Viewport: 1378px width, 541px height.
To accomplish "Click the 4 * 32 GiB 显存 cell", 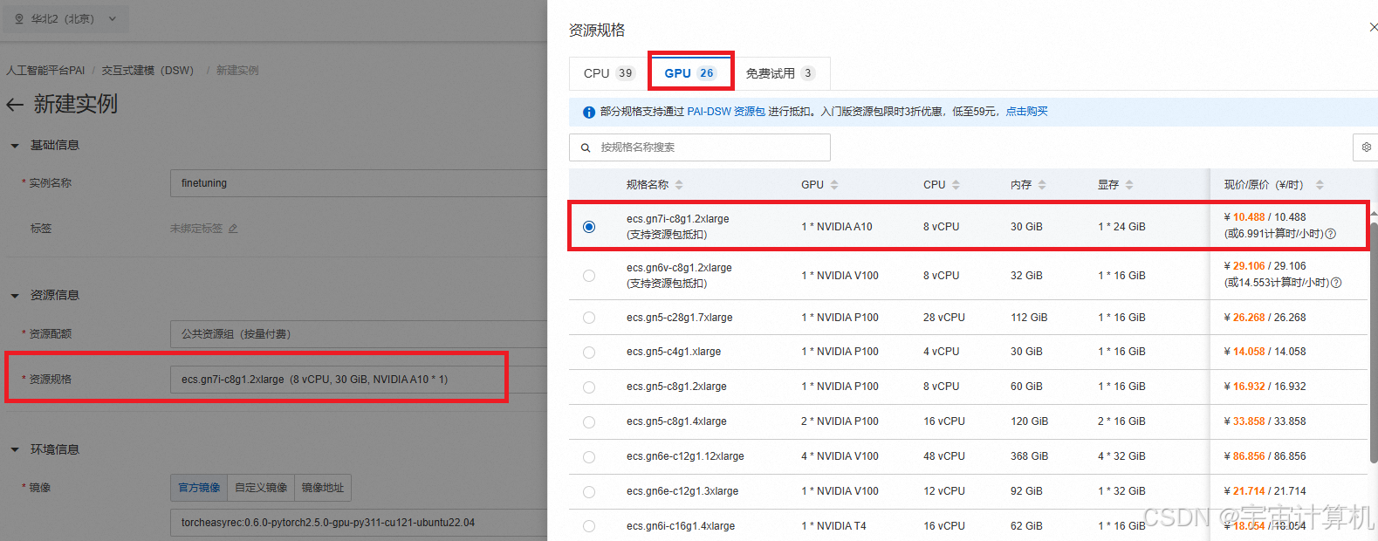I will [1121, 456].
